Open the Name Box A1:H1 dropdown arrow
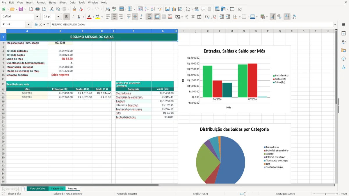 pyautogui.click(x=29, y=25)
